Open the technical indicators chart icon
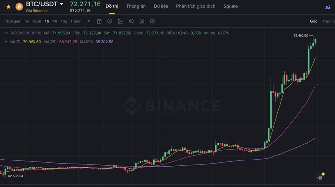The image size is (335, 187). tap(121, 21)
